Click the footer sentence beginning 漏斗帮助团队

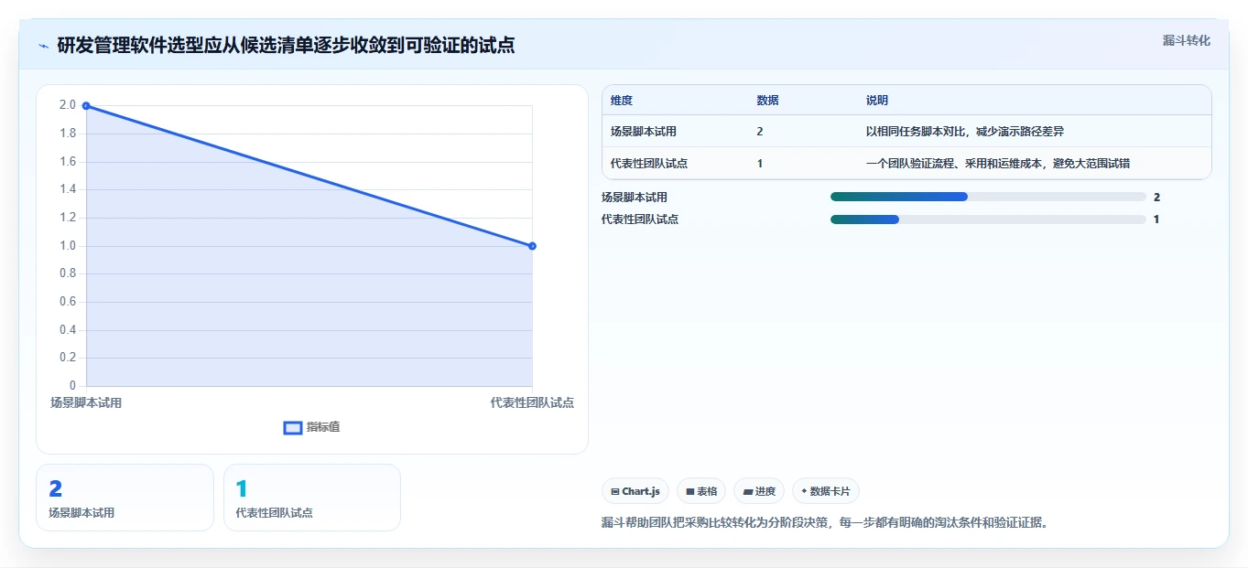click(x=825, y=523)
